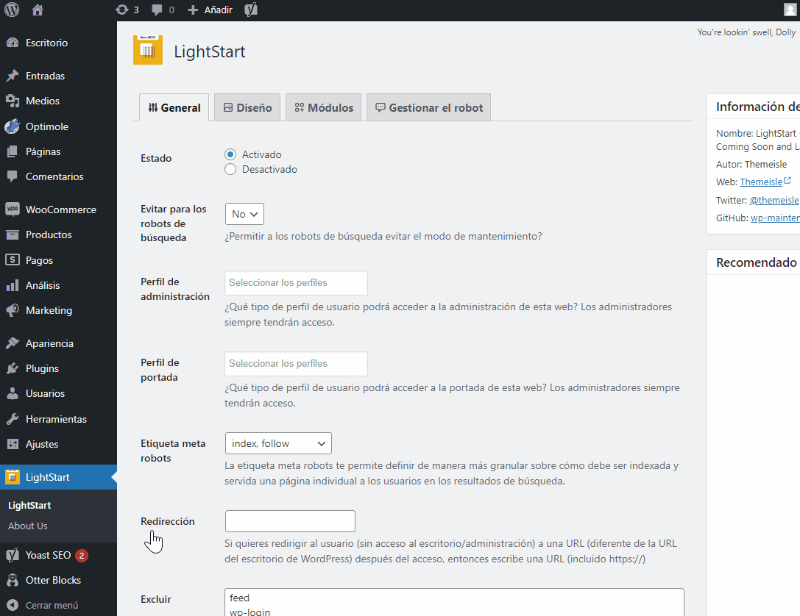The height and width of the screenshot is (616, 800).
Task: Click the Marketing megaphone icon
Action: 13,310
